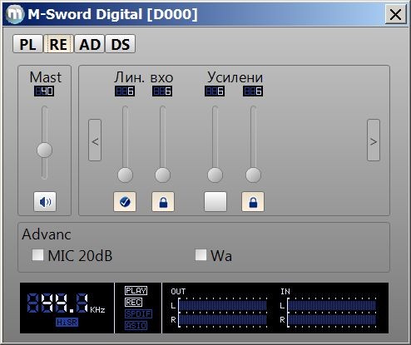This screenshot has height=345, width=411.
Task: Click the Master volume slider knob
Action: pyautogui.click(x=45, y=150)
